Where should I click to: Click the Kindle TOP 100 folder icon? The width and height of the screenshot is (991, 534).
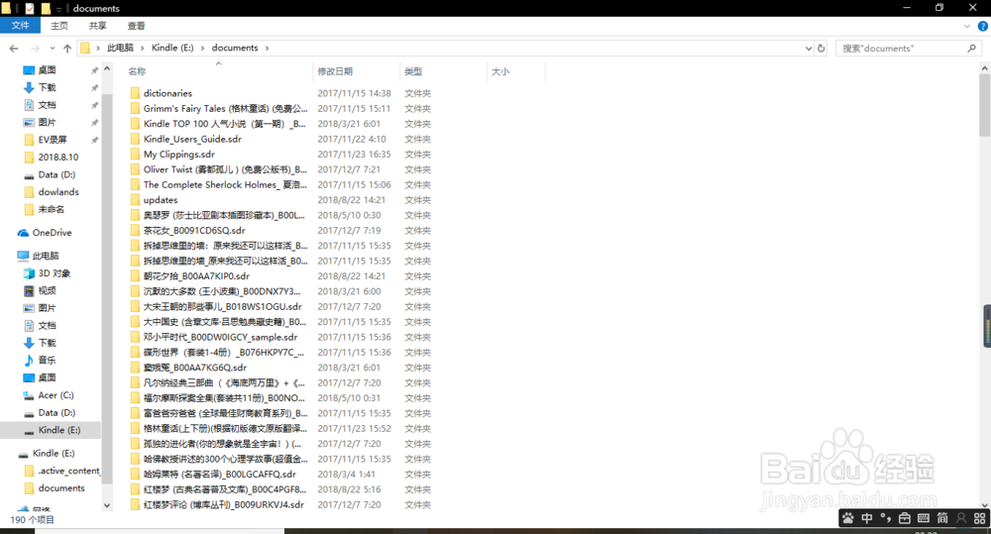[x=135, y=123]
